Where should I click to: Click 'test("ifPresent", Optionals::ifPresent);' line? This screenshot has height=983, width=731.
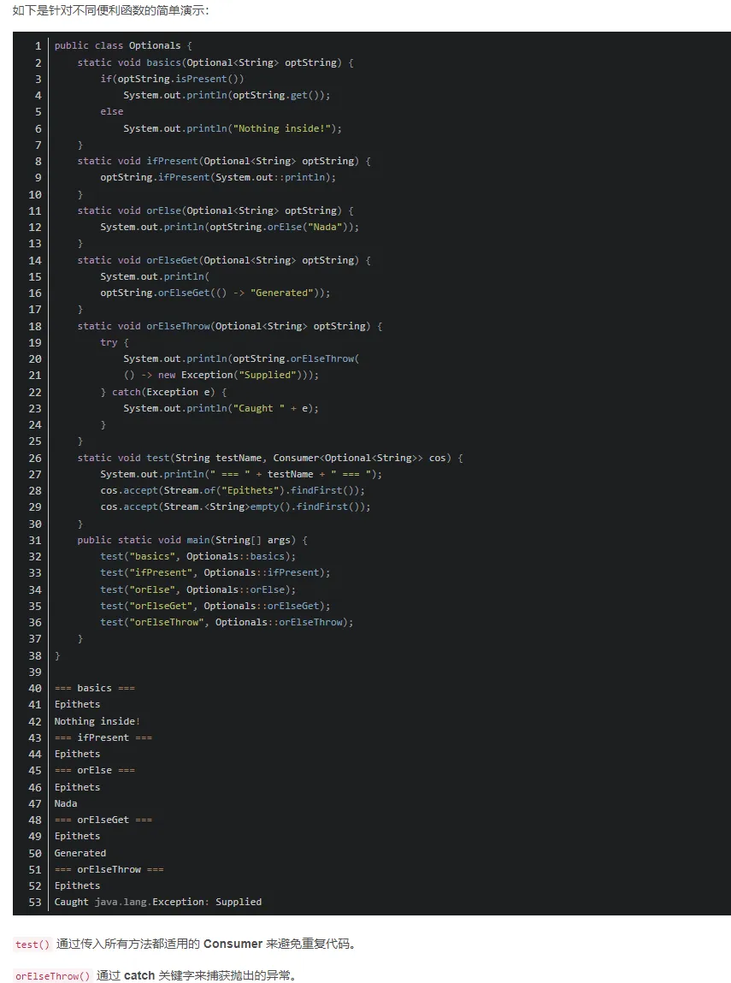[x=215, y=572]
